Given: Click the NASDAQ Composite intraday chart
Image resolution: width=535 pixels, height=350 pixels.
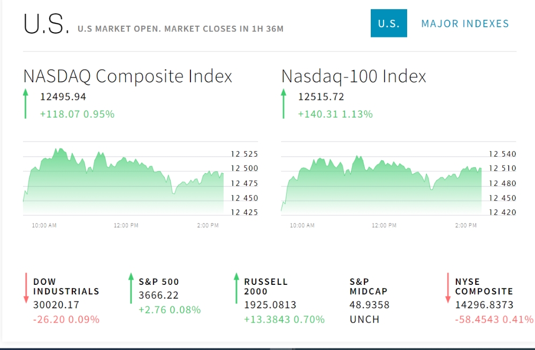Looking at the screenshot, I should coord(123,182).
